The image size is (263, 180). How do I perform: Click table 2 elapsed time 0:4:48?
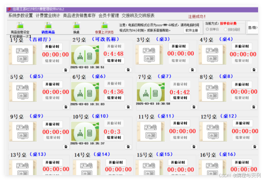pos(113,54)
